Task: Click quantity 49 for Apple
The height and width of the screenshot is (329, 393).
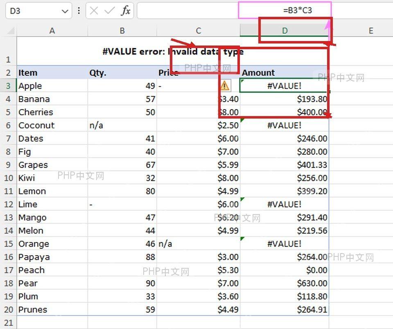Action: (122, 86)
